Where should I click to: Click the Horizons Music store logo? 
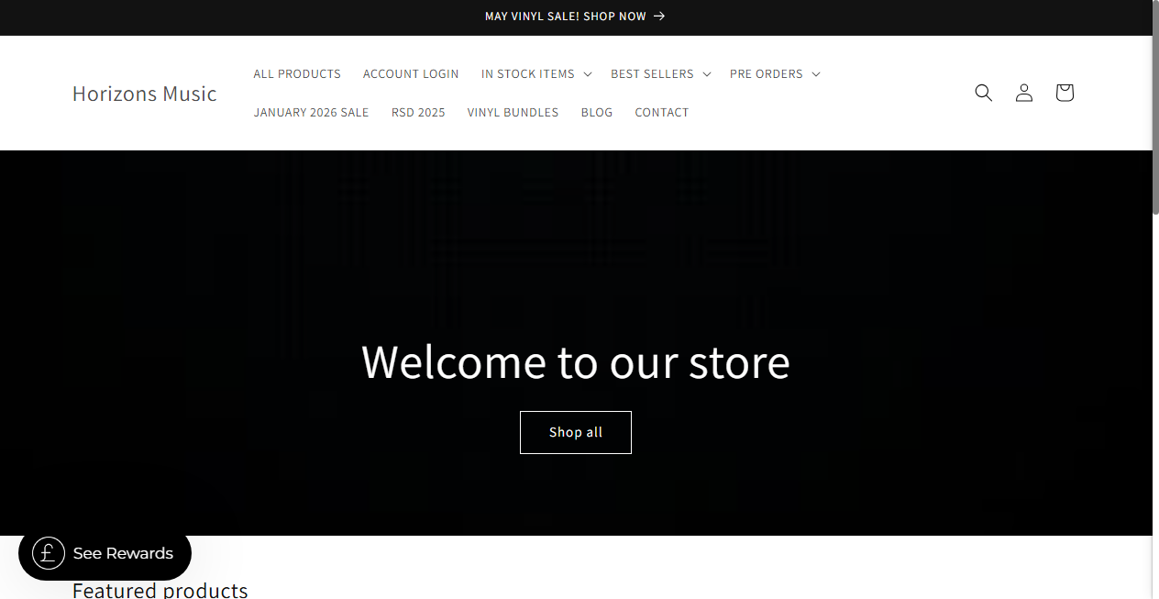(x=145, y=94)
